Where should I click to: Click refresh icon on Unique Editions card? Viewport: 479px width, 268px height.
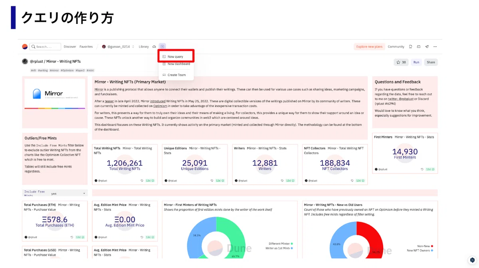click(x=212, y=181)
